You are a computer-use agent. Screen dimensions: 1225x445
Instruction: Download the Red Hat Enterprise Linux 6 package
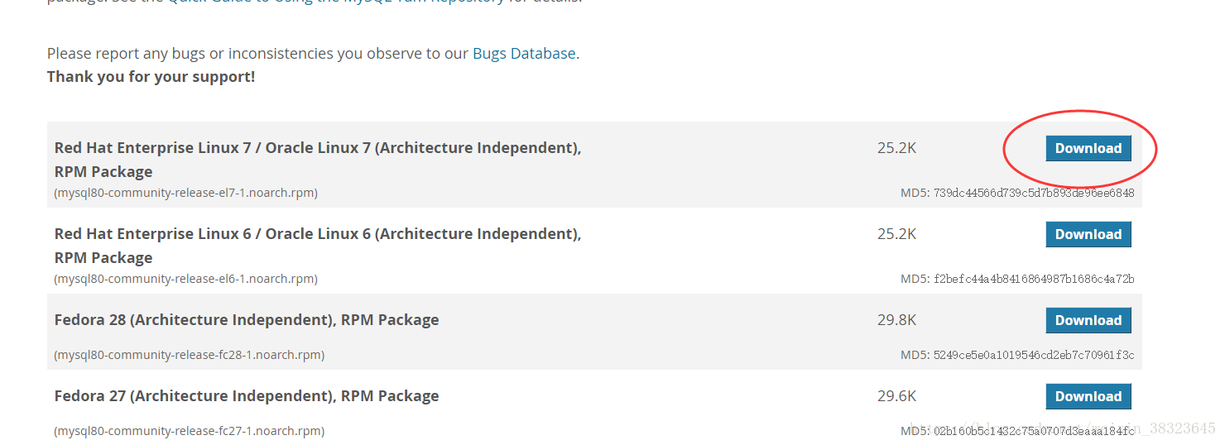(x=1088, y=235)
